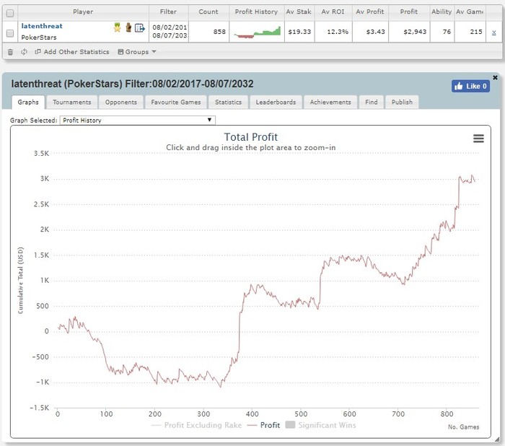Sort by the Profit History column header
The height and width of the screenshot is (446, 505).
(256, 12)
